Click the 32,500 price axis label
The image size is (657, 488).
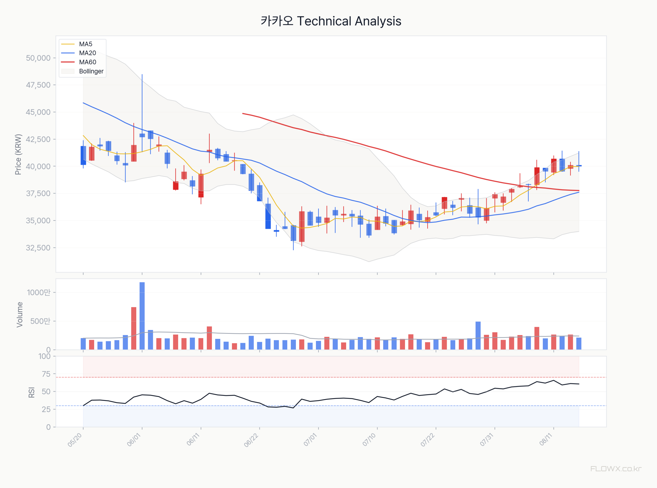click(38, 248)
